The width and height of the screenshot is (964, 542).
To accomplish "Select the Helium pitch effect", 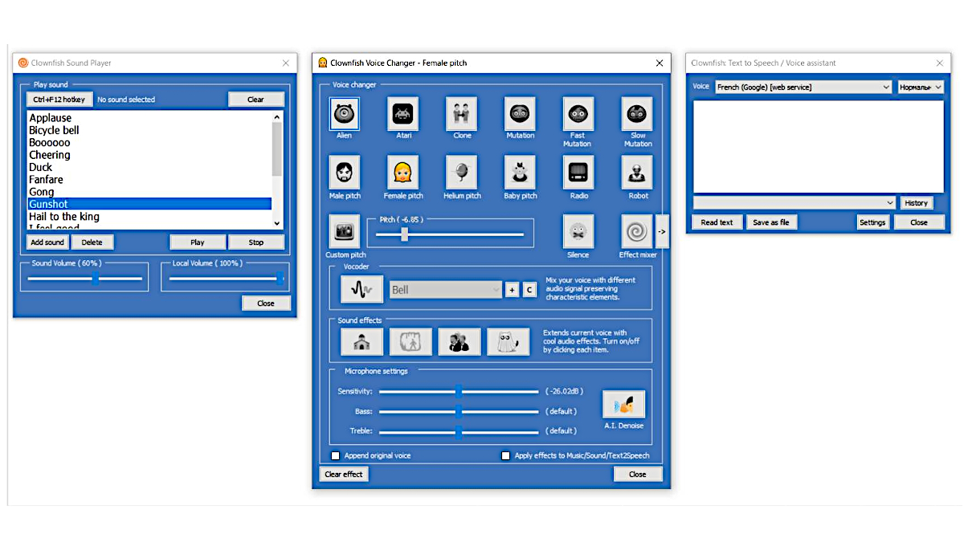I will click(x=462, y=173).
